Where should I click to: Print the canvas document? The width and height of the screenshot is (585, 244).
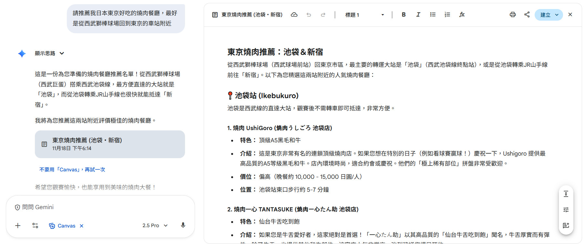[x=513, y=15]
